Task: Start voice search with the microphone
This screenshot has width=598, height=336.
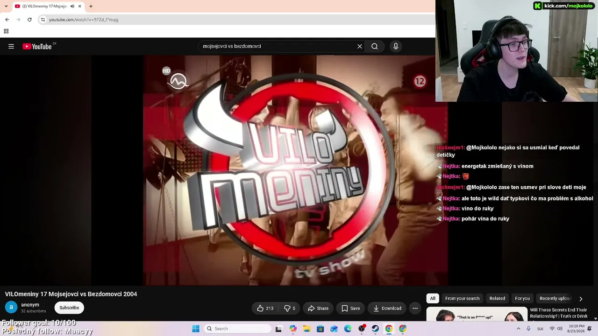Action: click(x=396, y=46)
